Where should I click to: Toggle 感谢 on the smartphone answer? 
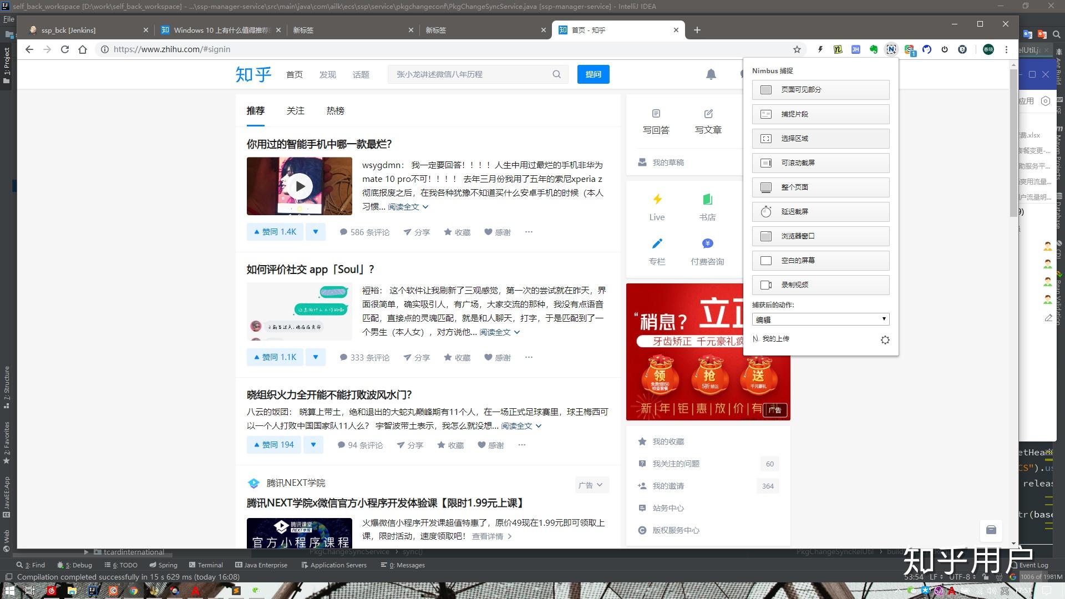coord(498,232)
